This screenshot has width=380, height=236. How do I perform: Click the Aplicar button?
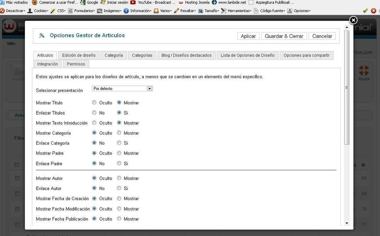tap(248, 36)
